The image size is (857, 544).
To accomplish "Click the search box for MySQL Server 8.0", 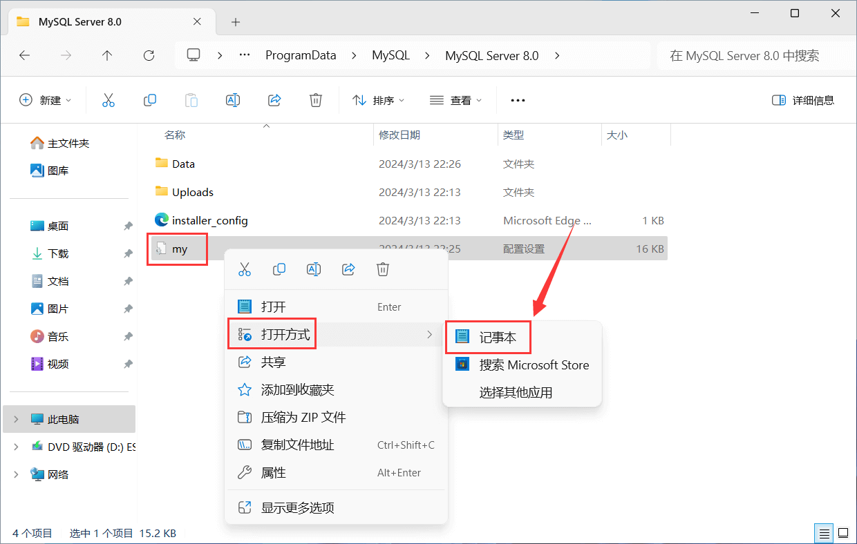I will click(x=753, y=56).
